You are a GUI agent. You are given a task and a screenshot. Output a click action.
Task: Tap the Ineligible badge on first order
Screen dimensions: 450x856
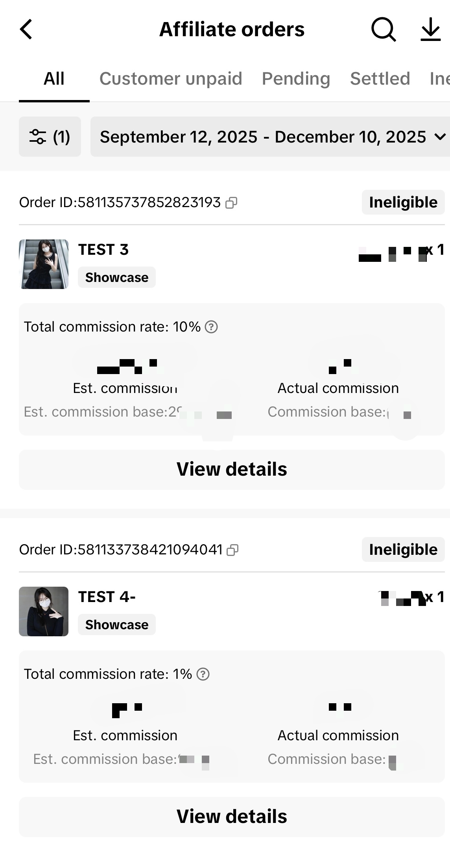pyautogui.click(x=403, y=202)
